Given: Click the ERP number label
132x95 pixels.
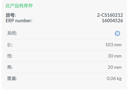Looking at the screenshot, I should pos(19,21).
